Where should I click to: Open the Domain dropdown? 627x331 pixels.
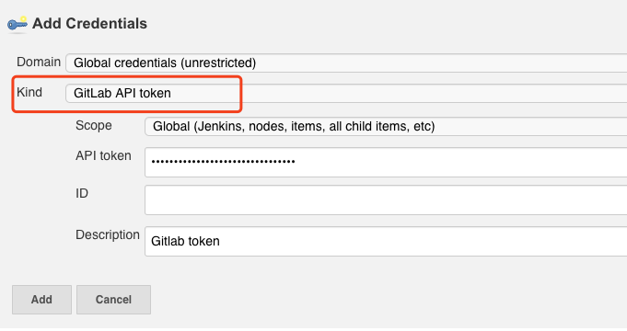pyautogui.click(x=346, y=63)
